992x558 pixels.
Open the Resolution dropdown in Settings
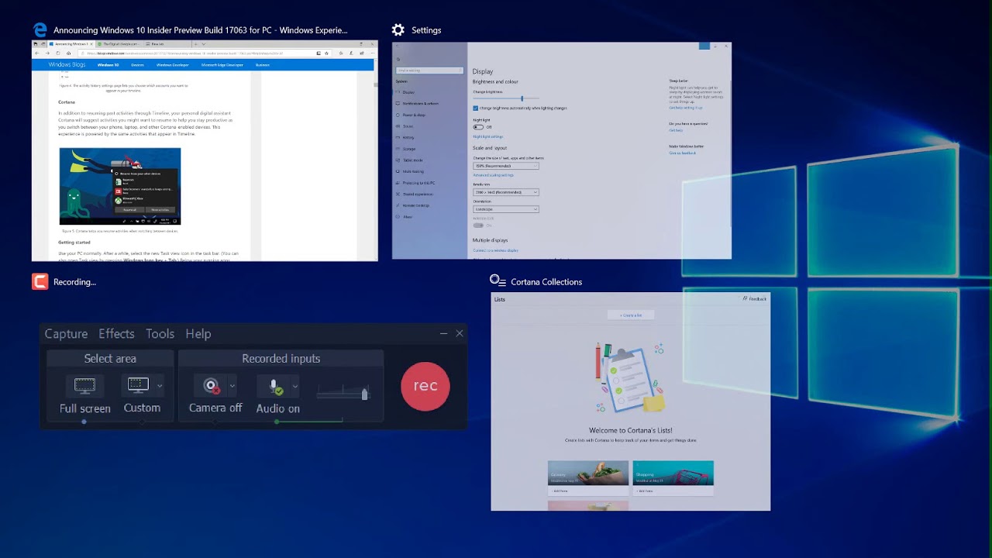coord(506,192)
